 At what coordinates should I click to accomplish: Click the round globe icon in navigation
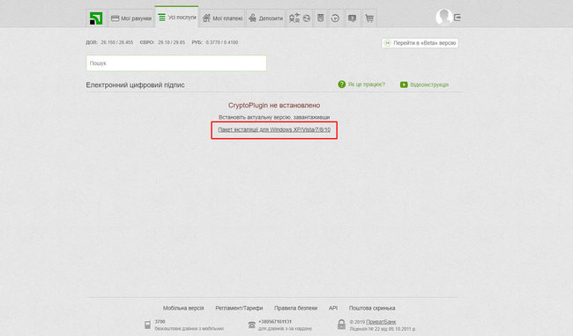307,18
